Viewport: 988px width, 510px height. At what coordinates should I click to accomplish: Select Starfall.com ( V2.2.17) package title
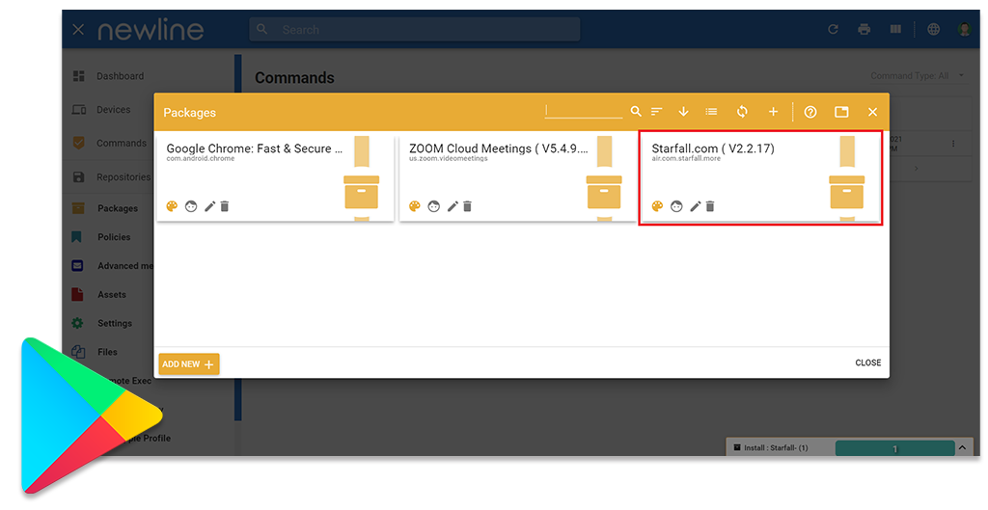(x=713, y=148)
